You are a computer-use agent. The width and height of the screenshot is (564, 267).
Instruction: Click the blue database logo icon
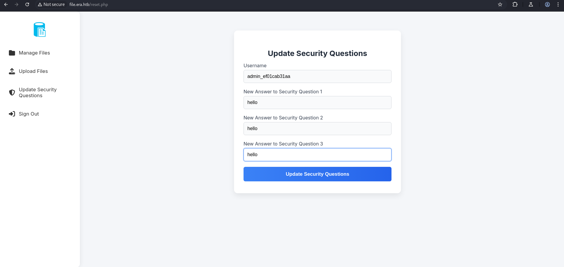click(40, 30)
